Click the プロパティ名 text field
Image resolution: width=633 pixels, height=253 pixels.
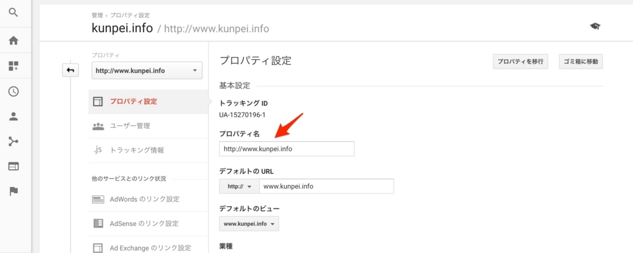pyautogui.click(x=287, y=149)
